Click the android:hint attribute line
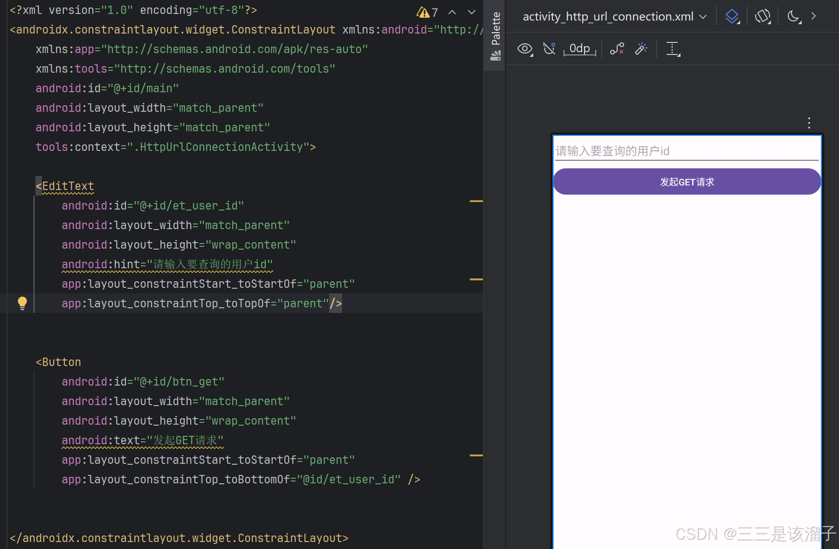The image size is (839, 549). click(x=167, y=264)
